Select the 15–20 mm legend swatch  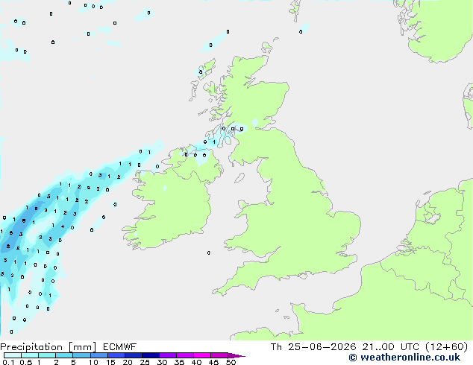point(116,355)
